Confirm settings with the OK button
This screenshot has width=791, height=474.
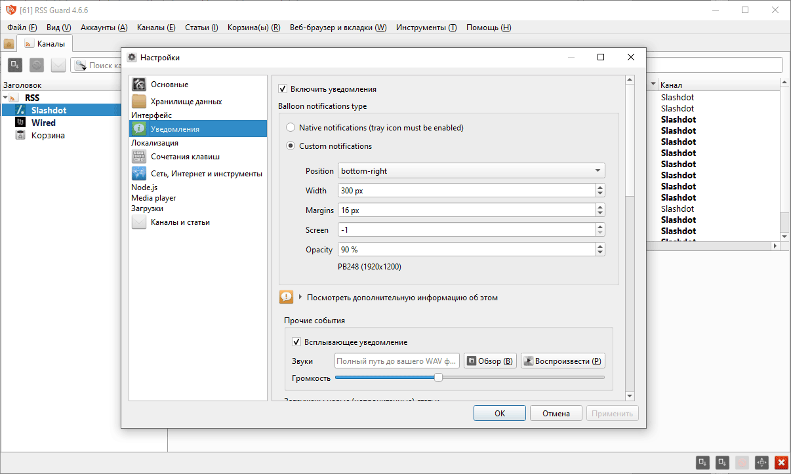tap(500, 413)
